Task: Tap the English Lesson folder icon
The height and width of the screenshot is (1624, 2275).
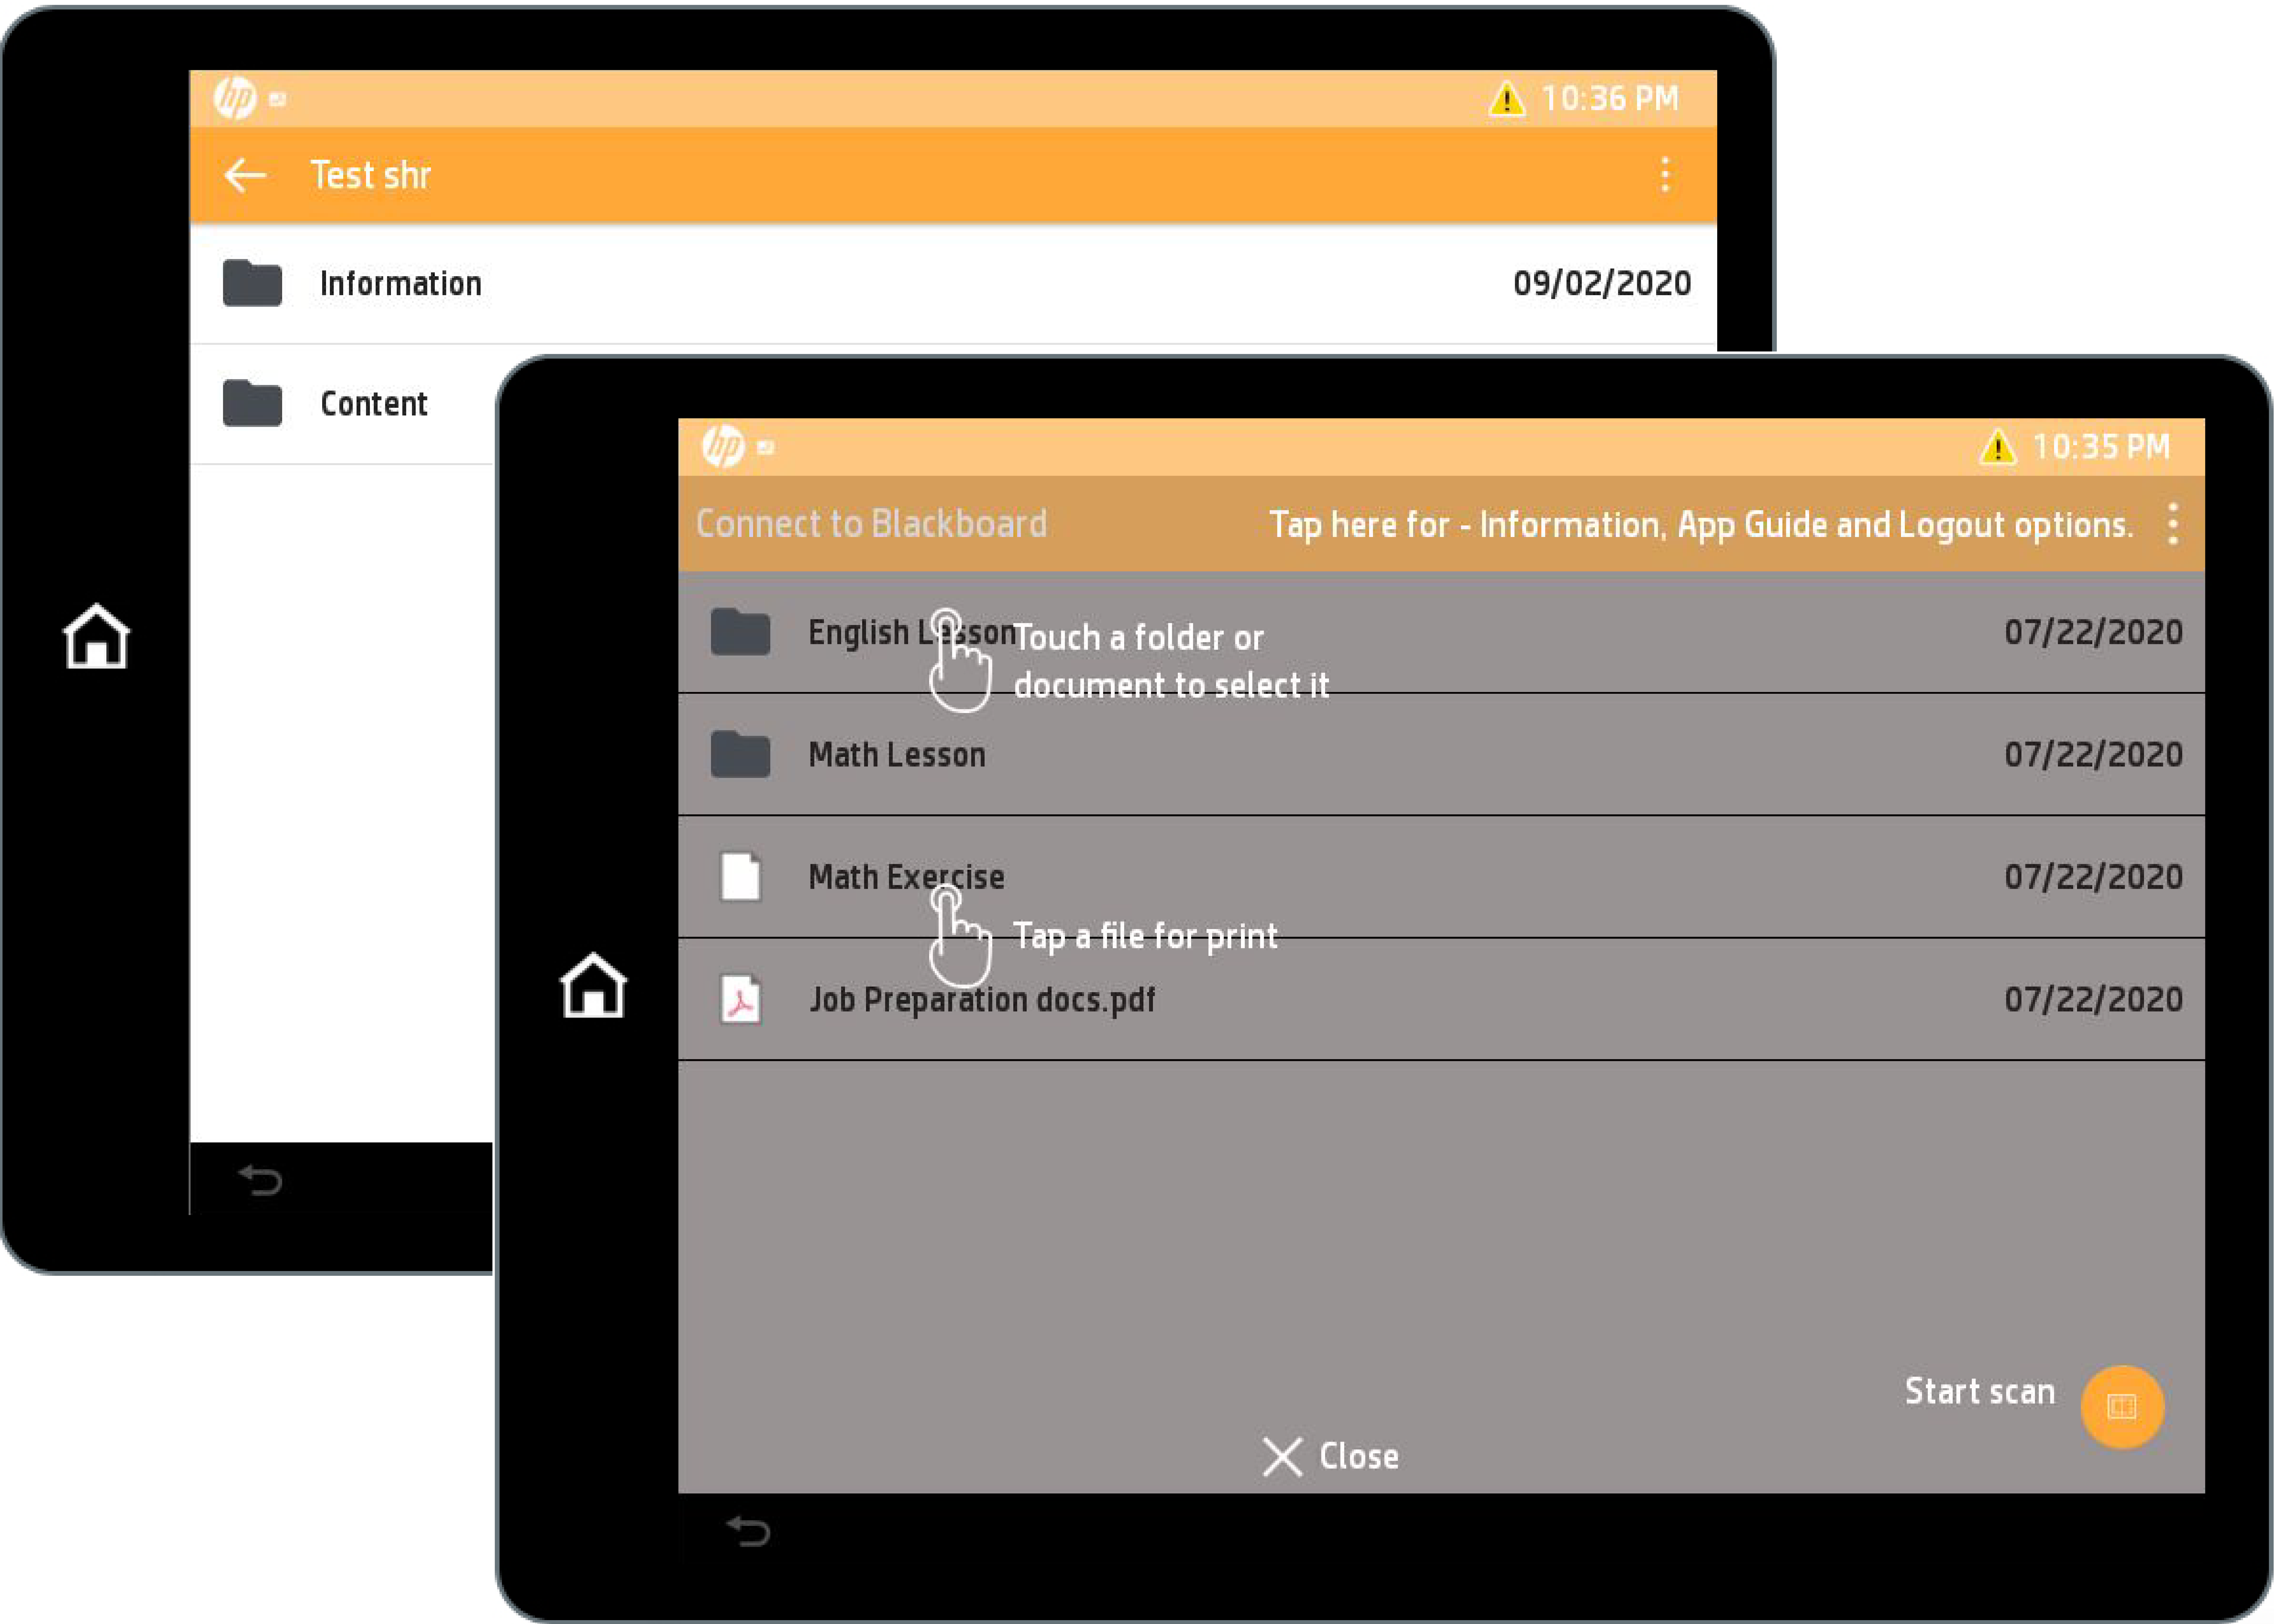Action: coord(740,632)
